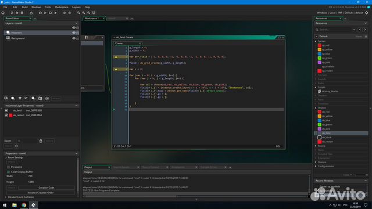This screenshot has width=372, height=209.
Task: Save project using toolbar disk icon
Action: pos(22,13)
